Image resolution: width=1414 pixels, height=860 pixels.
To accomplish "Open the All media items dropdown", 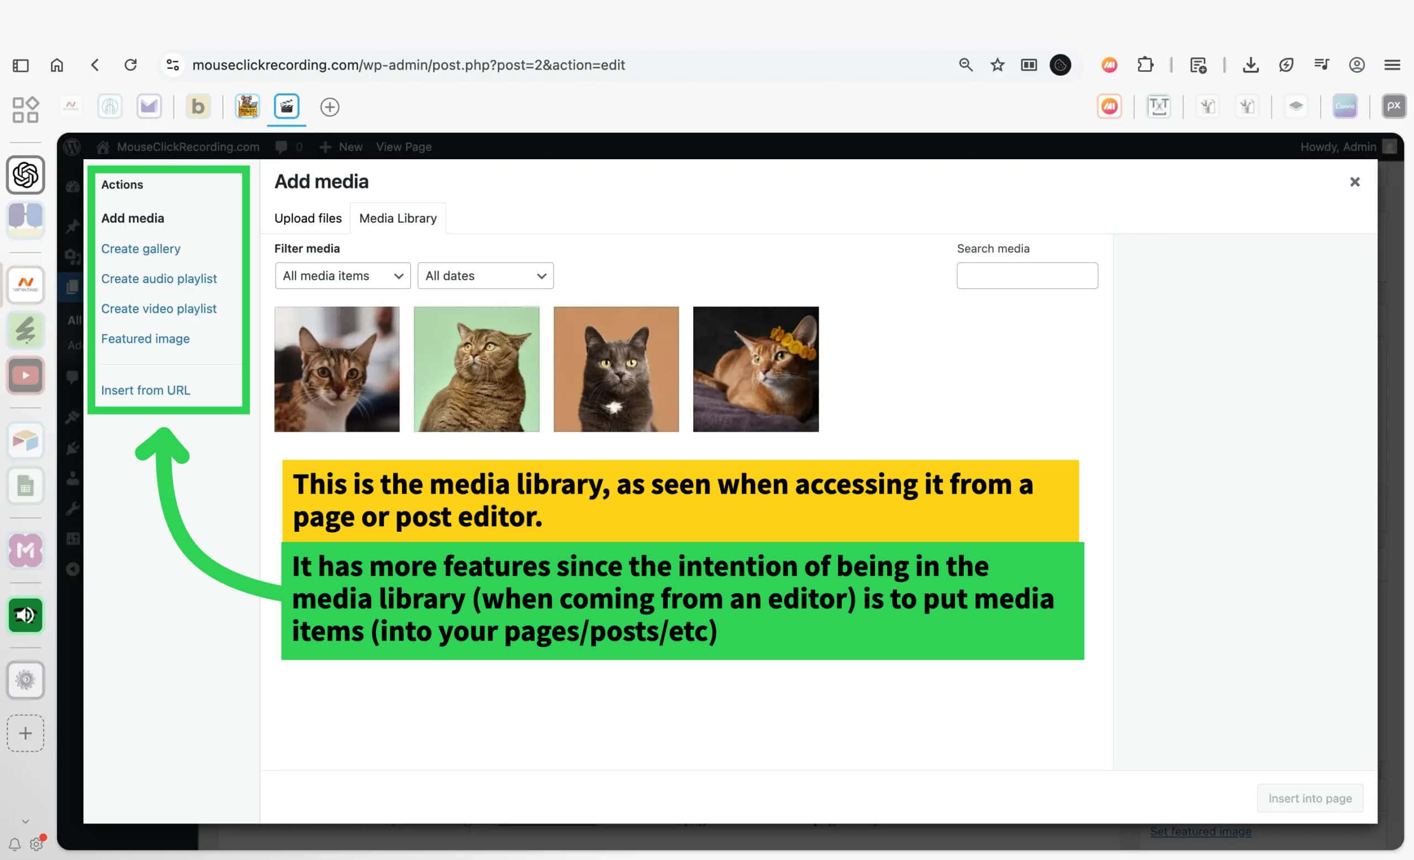I will click(342, 276).
